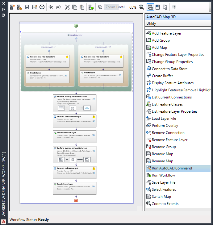This screenshot has height=225, width=213.
Task: Toggle the properties panel display button
Action: pos(158,7)
